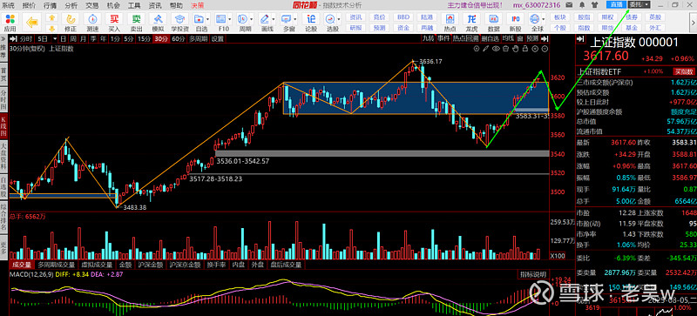This screenshot has height=316, width=697.
Task: Toggle the eye visibility icon on chart
Action: 497,48
